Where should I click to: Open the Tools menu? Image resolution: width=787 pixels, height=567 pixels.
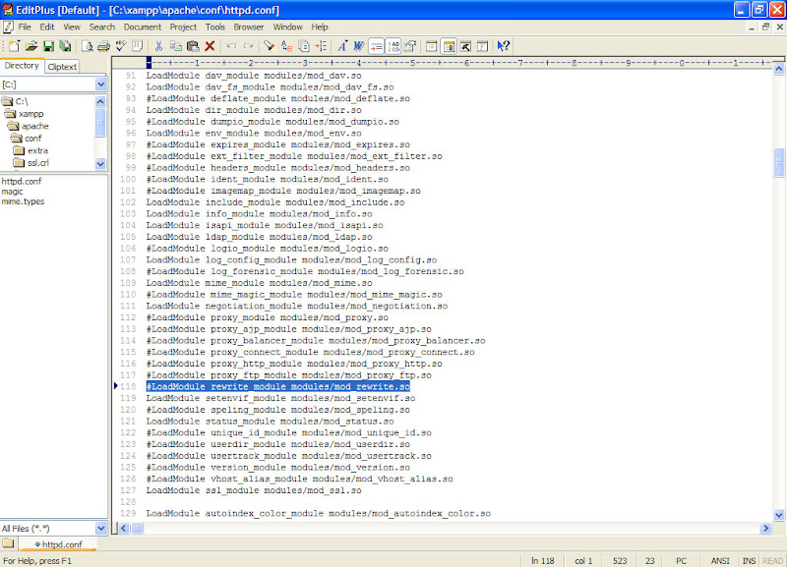tap(214, 28)
